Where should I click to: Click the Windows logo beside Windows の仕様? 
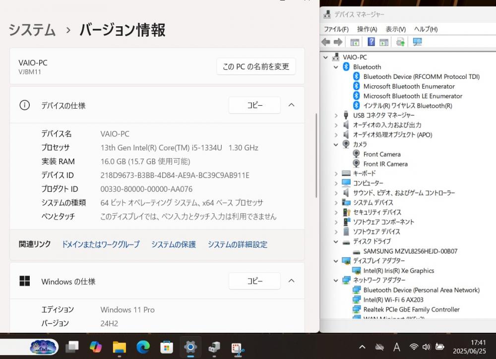(25, 281)
